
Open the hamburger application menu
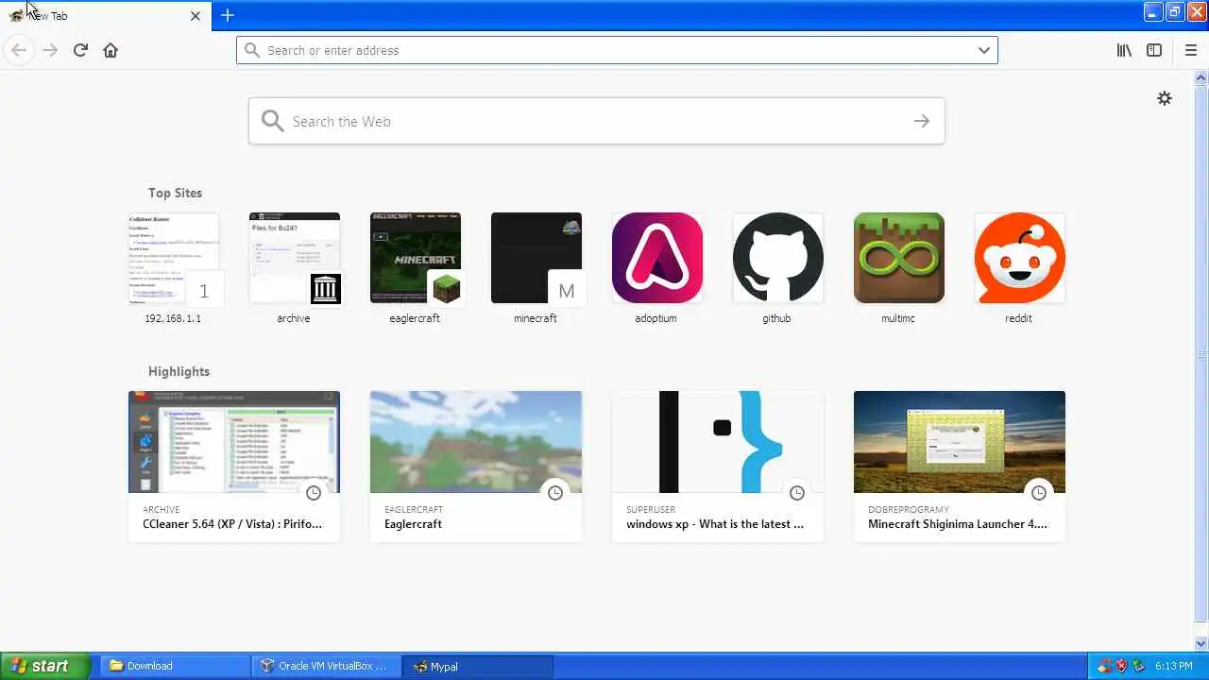(x=1190, y=50)
